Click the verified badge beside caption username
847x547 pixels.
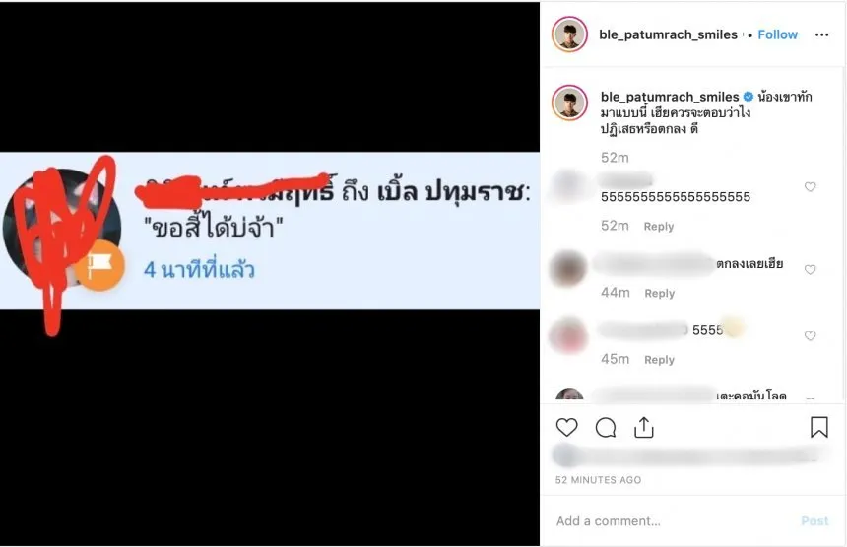tap(749, 97)
